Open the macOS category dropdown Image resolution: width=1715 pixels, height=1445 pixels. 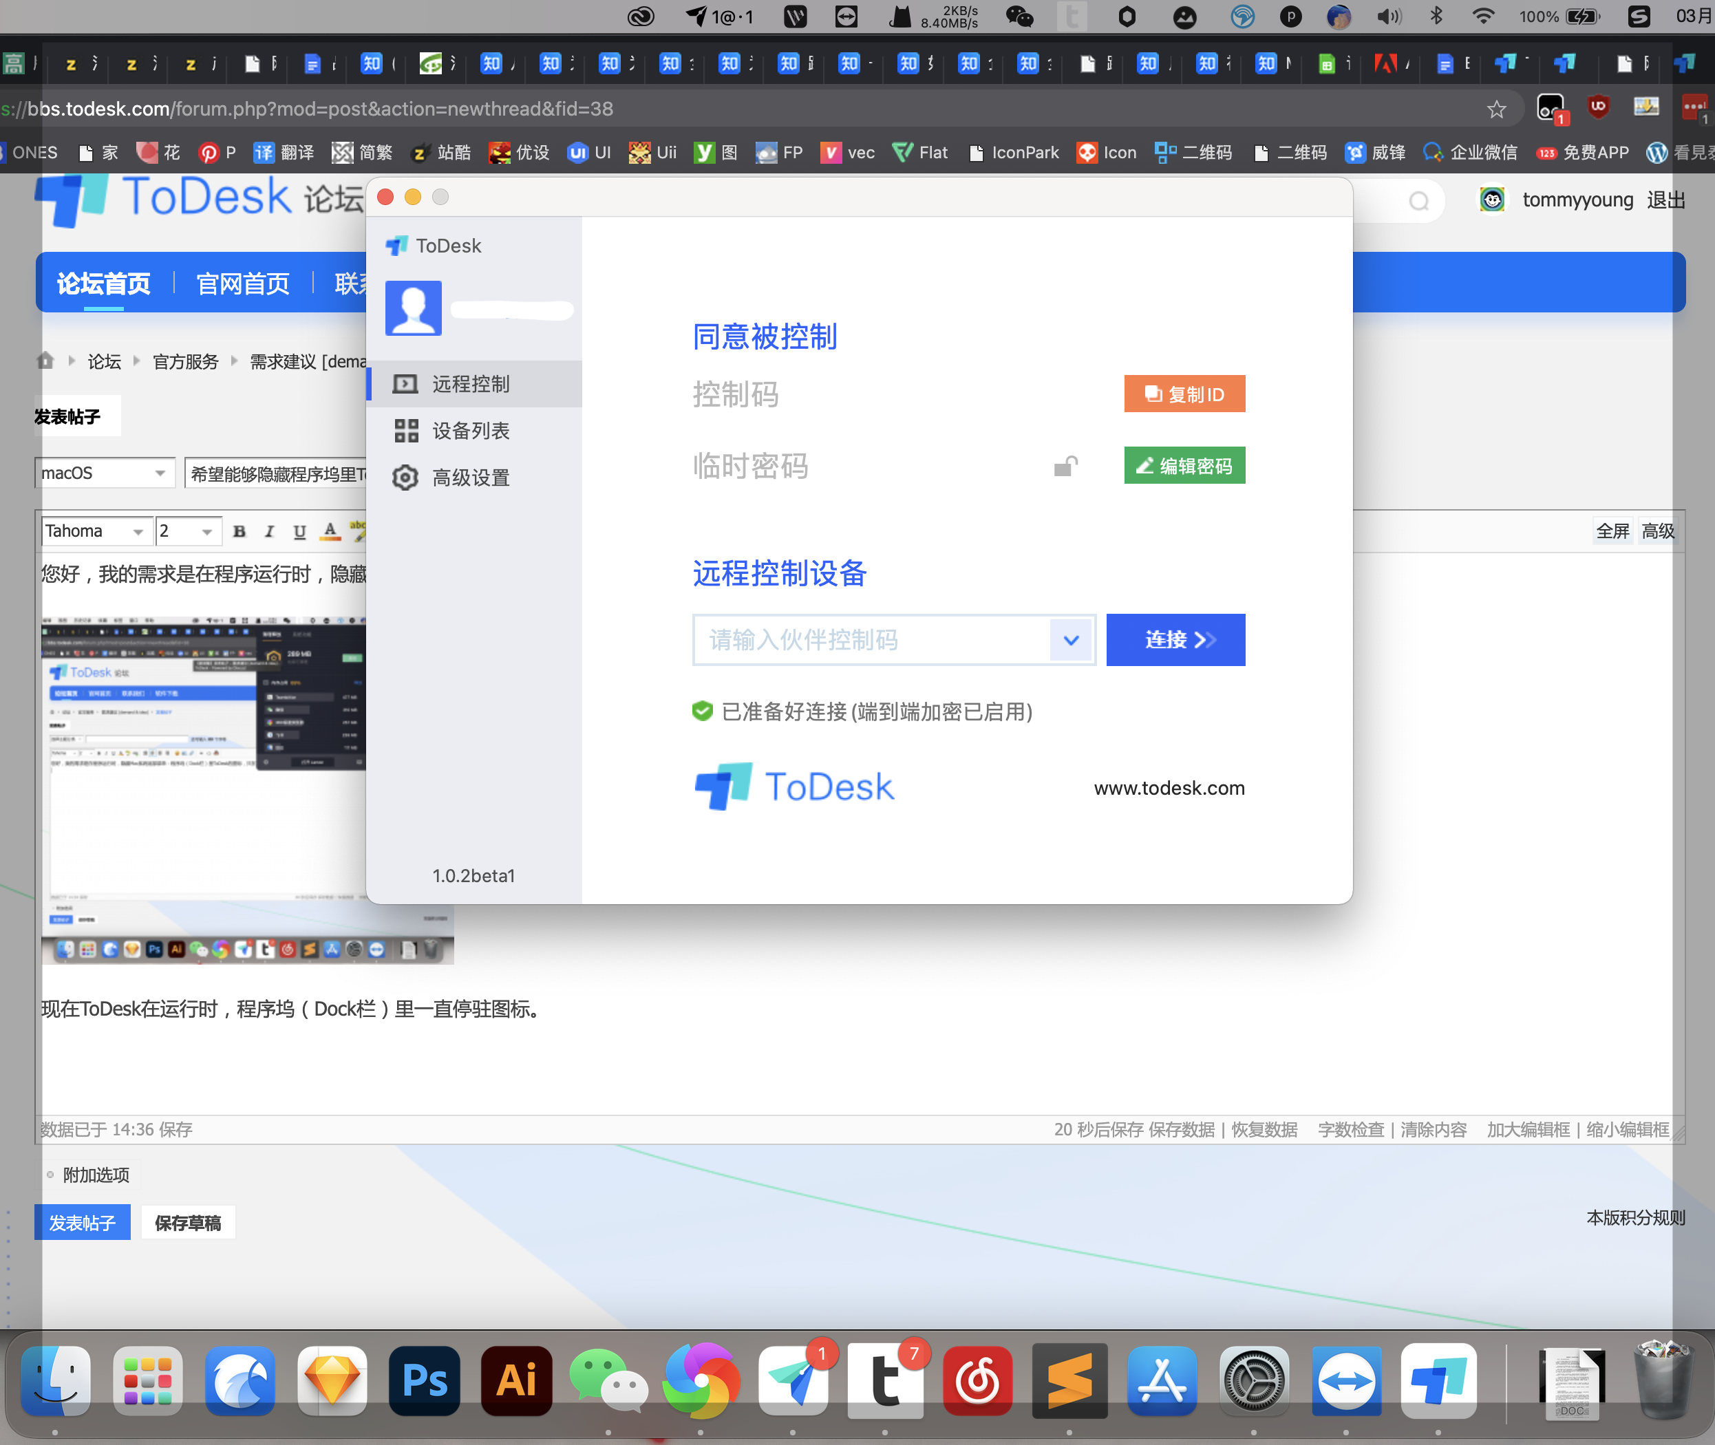pos(104,473)
